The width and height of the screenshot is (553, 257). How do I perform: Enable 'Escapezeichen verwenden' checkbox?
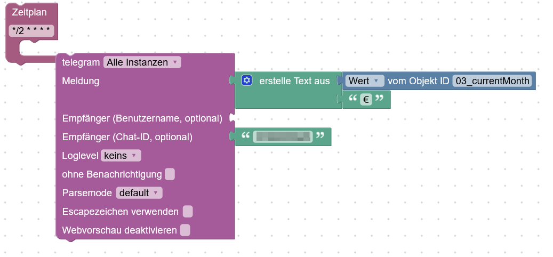point(188,212)
